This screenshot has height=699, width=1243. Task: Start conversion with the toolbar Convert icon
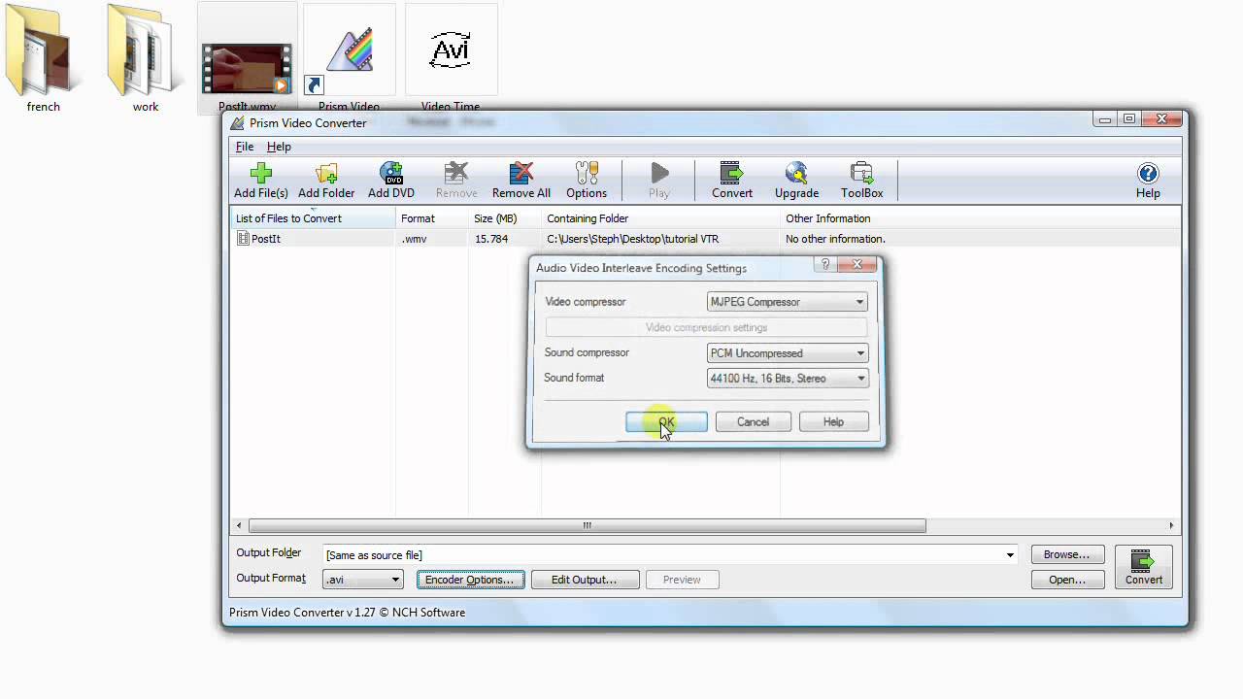(x=732, y=181)
